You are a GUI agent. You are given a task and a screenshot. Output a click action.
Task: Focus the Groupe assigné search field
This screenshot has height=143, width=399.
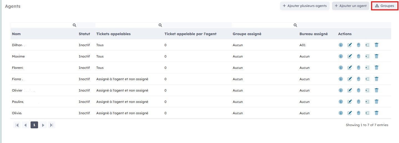(x=263, y=25)
